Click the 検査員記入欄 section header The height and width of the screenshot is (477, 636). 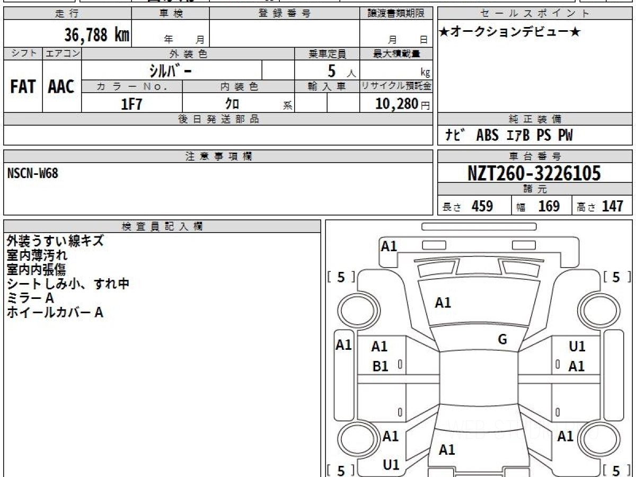tap(162, 226)
